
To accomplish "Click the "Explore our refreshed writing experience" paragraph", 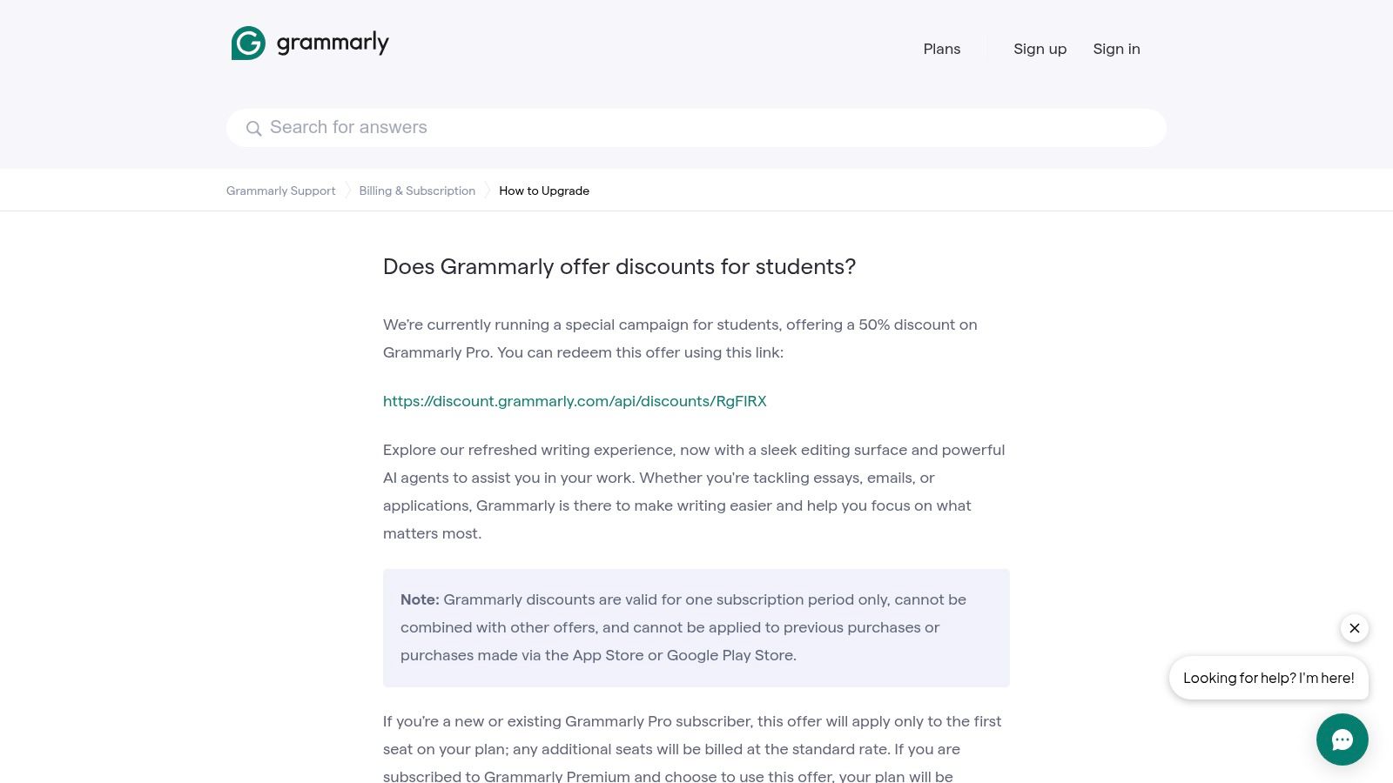I will point(694,492).
